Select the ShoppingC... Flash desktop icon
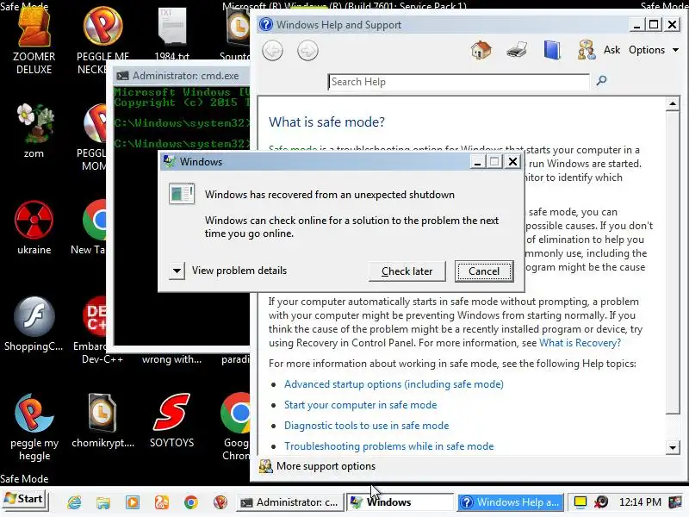 tap(34, 325)
